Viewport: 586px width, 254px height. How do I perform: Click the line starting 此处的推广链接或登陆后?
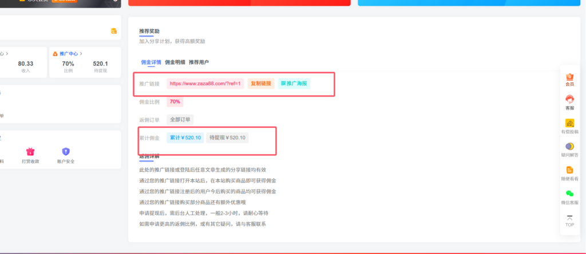point(203,170)
